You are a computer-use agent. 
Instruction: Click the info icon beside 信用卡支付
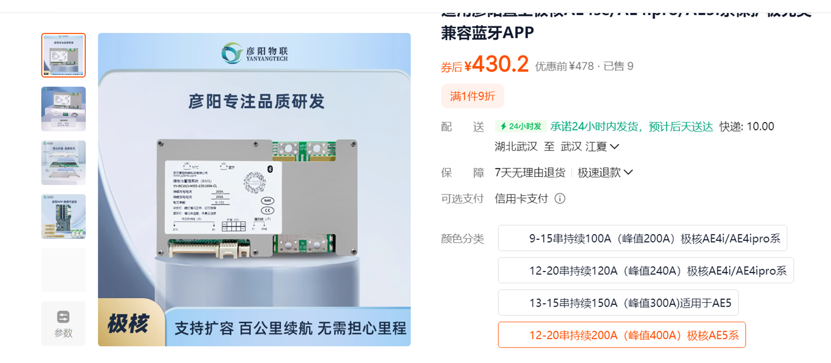point(560,199)
